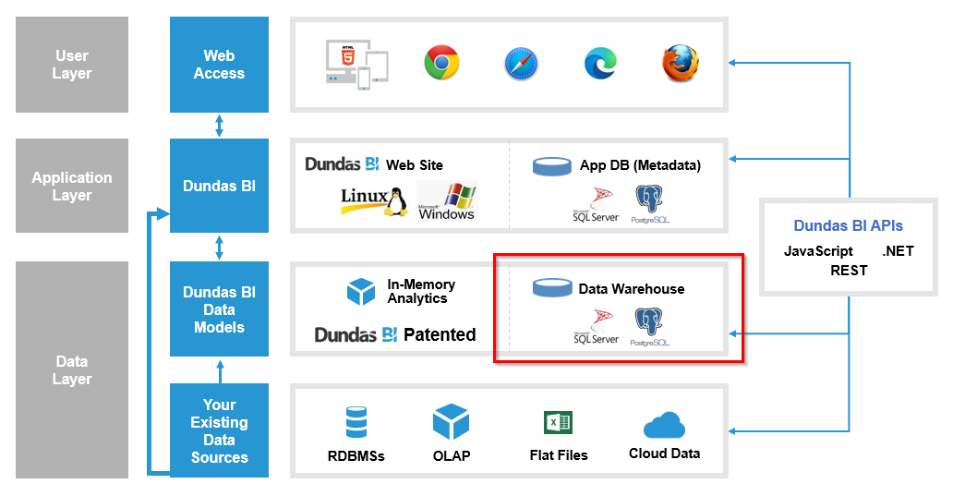Click the Dundas BI logo beside Web Site
The image size is (953, 496).
[342, 164]
